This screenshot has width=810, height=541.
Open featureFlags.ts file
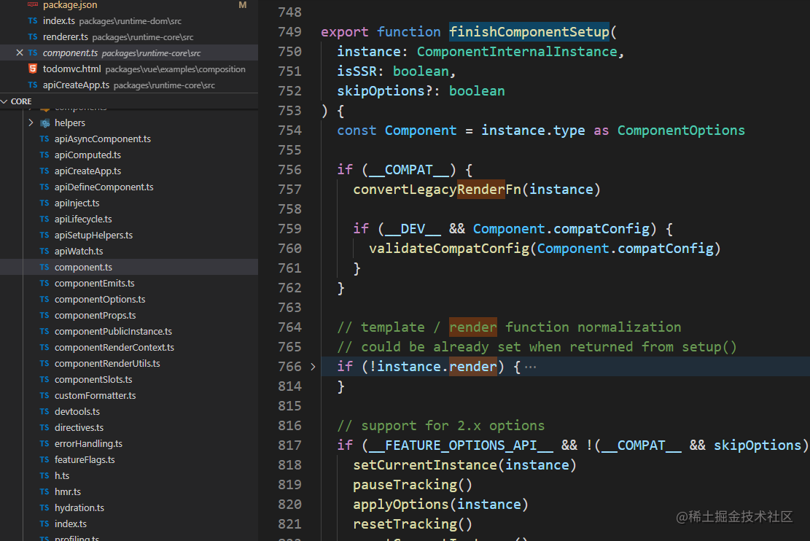point(85,459)
